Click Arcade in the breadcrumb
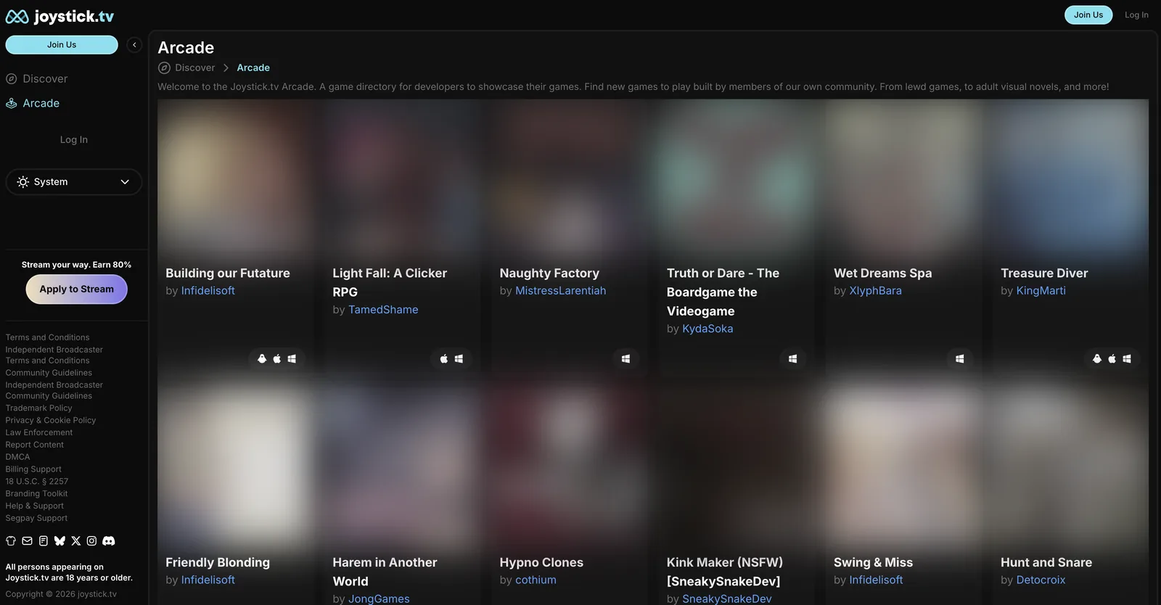The height and width of the screenshot is (605, 1161). (x=253, y=67)
